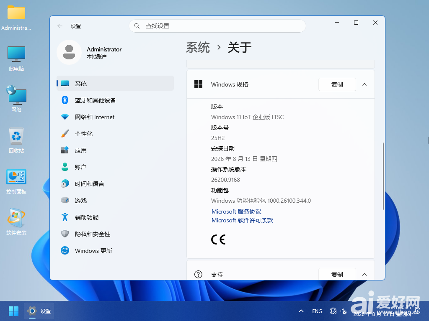Collapse the Support section chevron
The height and width of the screenshot is (321, 429).
(x=364, y=275)
